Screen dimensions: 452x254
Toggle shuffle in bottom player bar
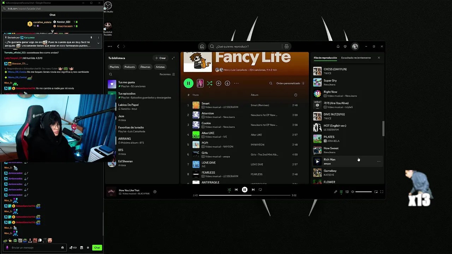click(x=229, y=189)
